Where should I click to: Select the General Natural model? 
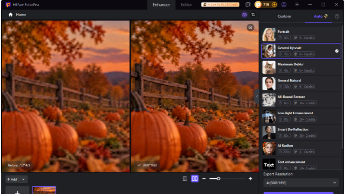tap(301, 84)
